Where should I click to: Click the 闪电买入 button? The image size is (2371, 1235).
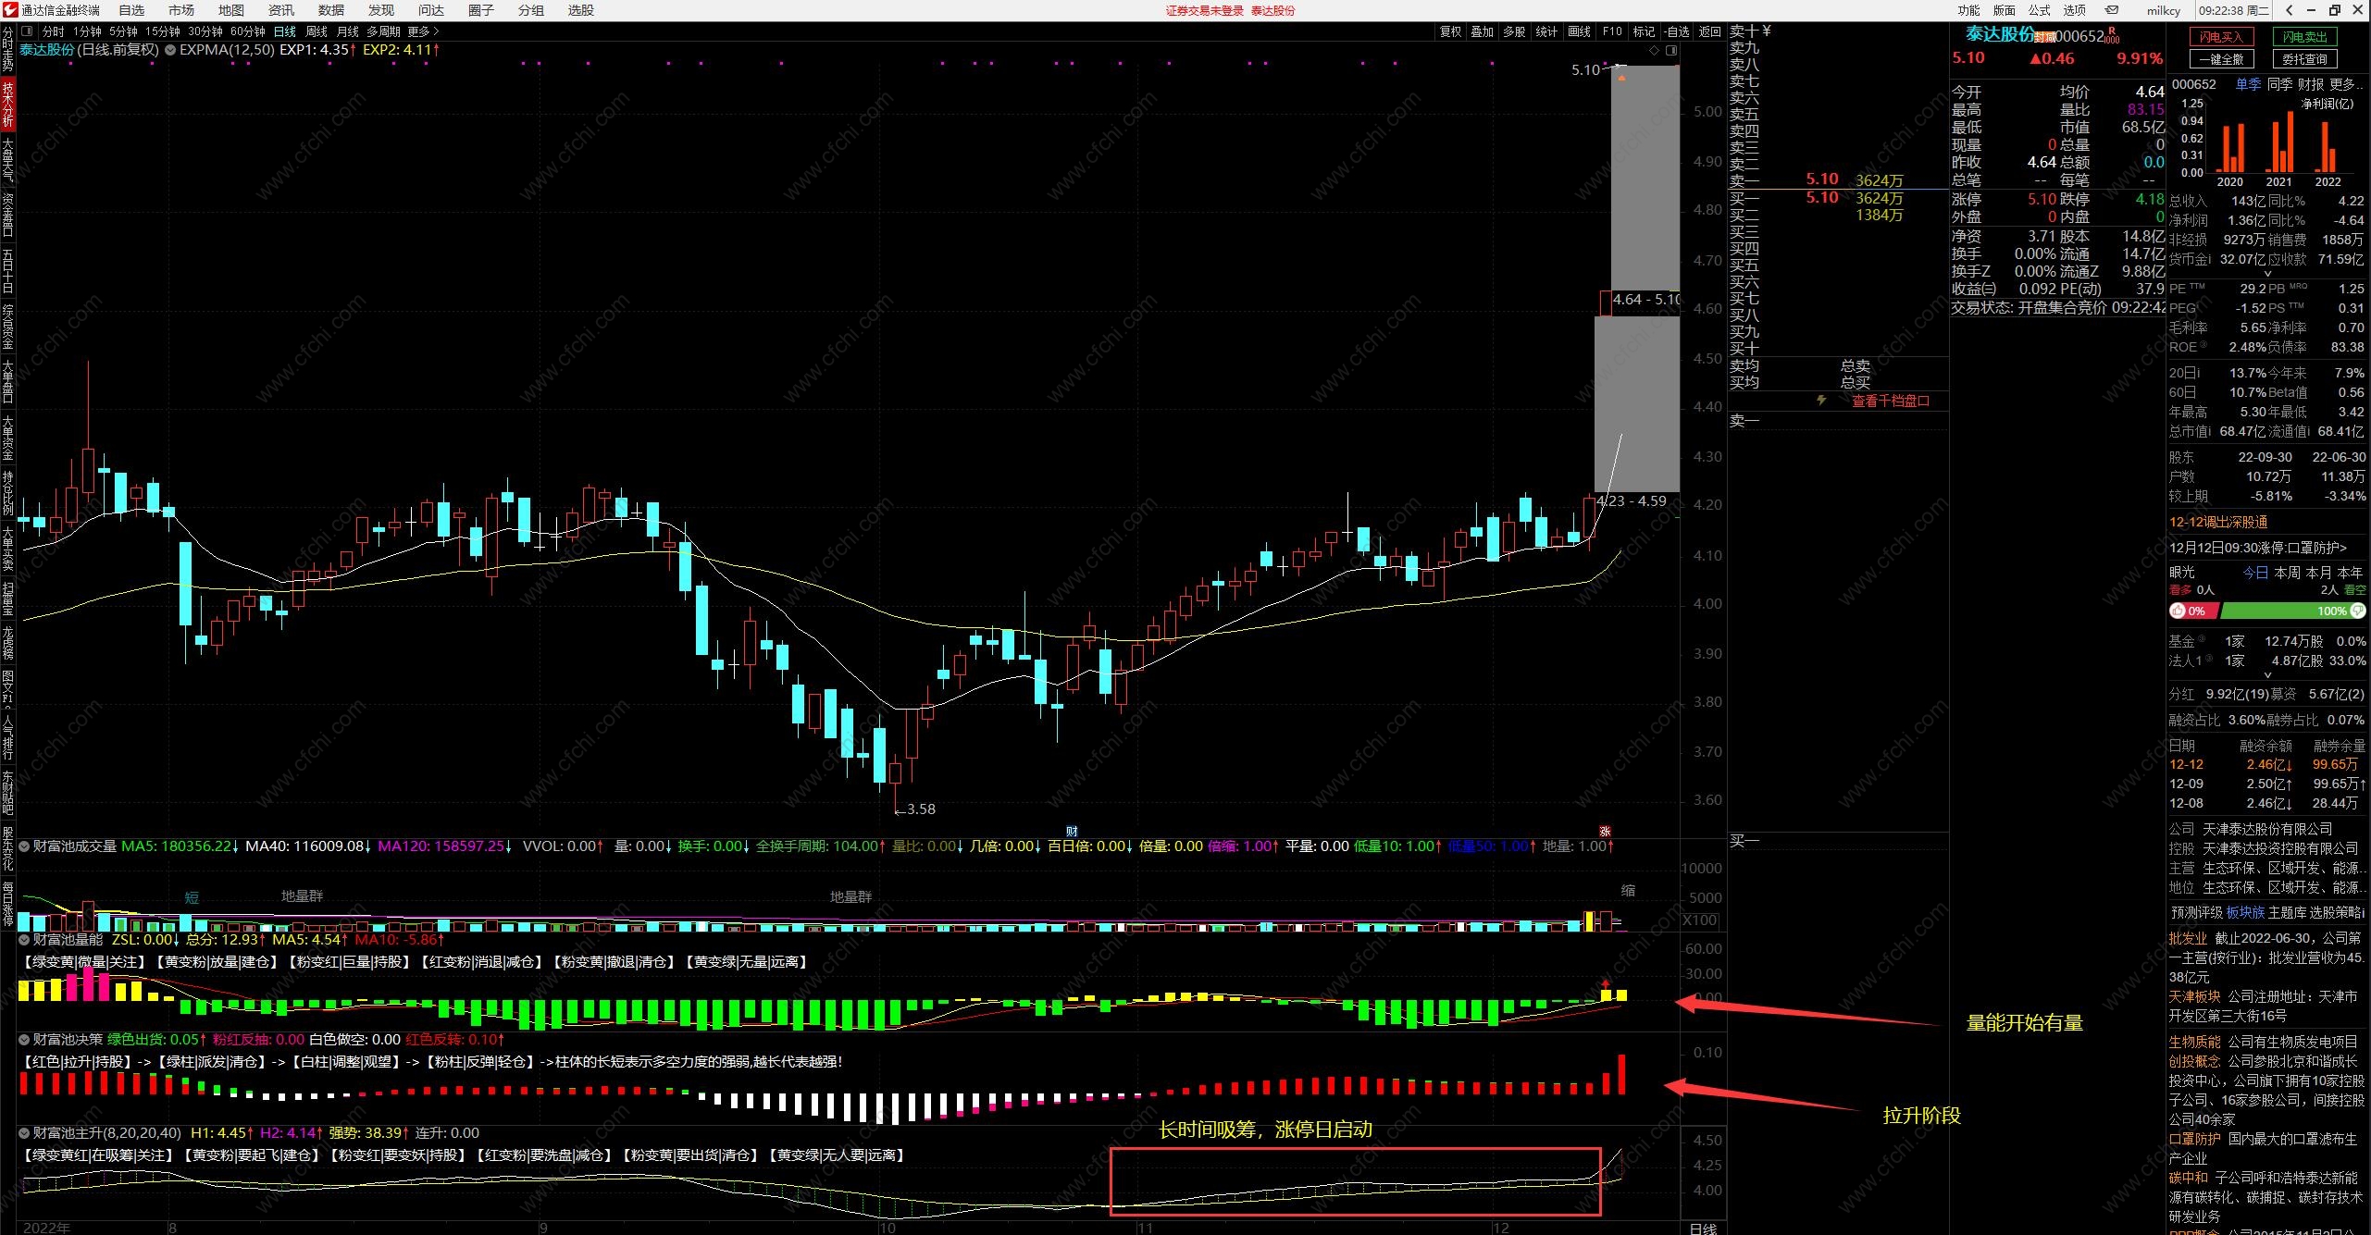pos(2221,37)
